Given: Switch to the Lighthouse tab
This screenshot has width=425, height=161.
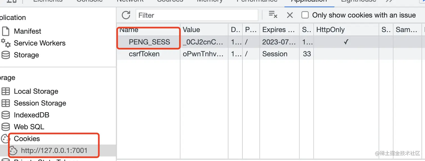Looking at the screenshot, I should click(x=358, y=1).
